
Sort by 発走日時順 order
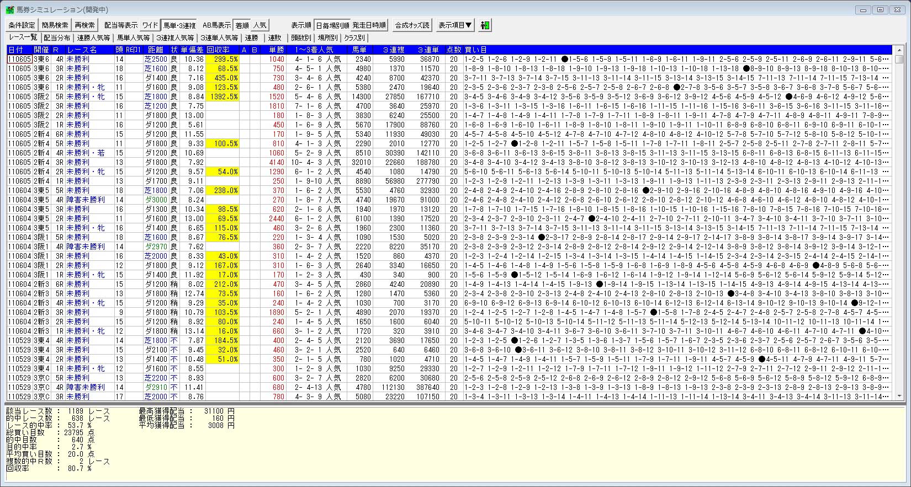[369, 25]
